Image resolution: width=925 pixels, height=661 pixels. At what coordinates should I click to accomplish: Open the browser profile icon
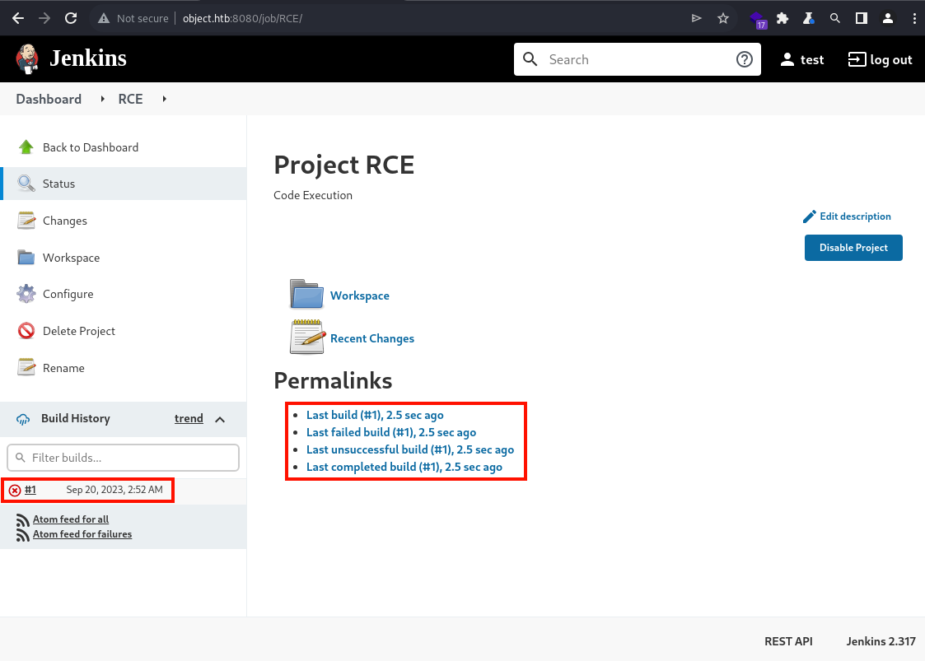tap(888, 18)
